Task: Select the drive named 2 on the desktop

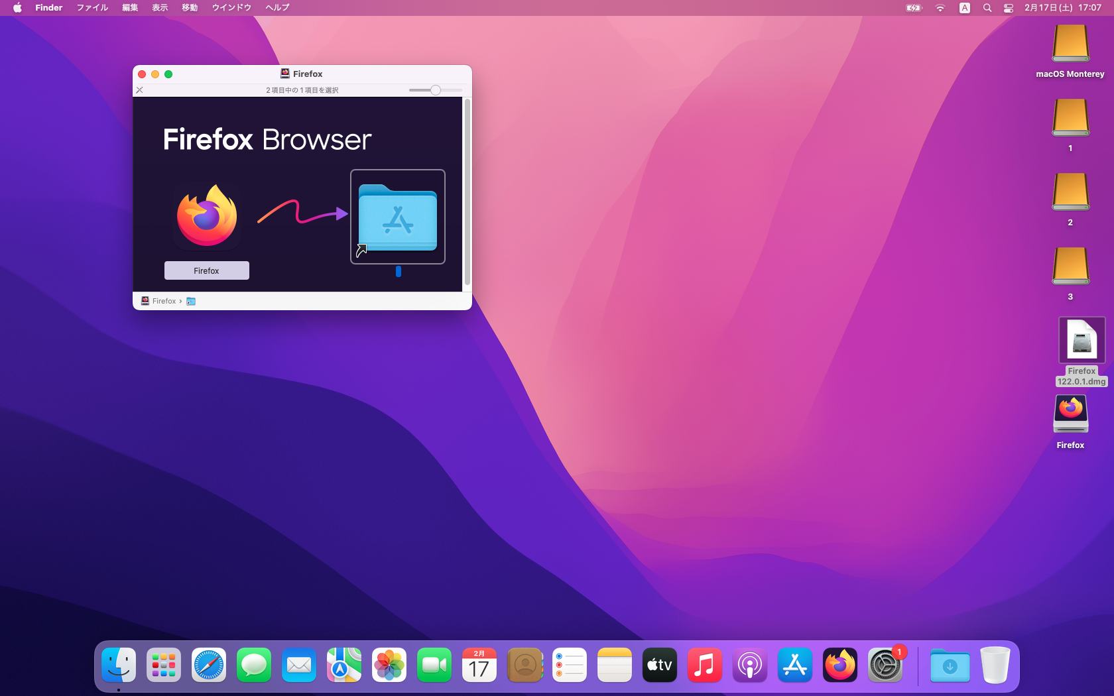Action: tap(1070, 192)
